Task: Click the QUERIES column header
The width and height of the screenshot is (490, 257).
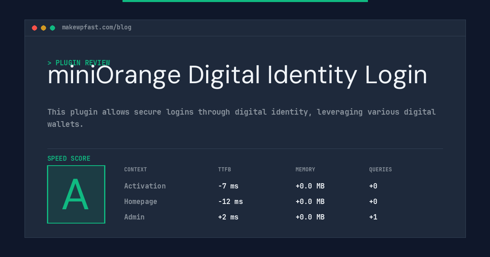Action: [x=381, y=170]
